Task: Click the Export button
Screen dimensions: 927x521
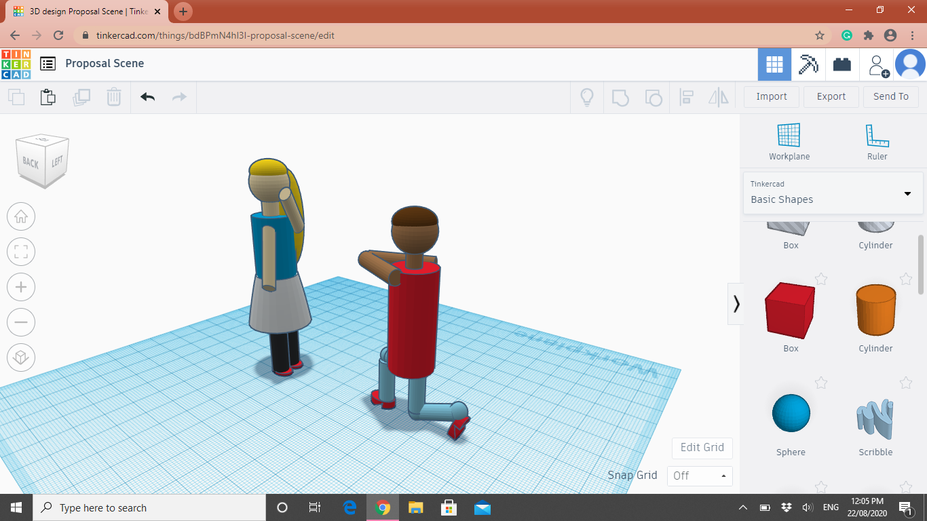Action: click(x=831, y=96)
